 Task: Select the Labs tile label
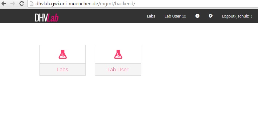(x=63, y=69)
